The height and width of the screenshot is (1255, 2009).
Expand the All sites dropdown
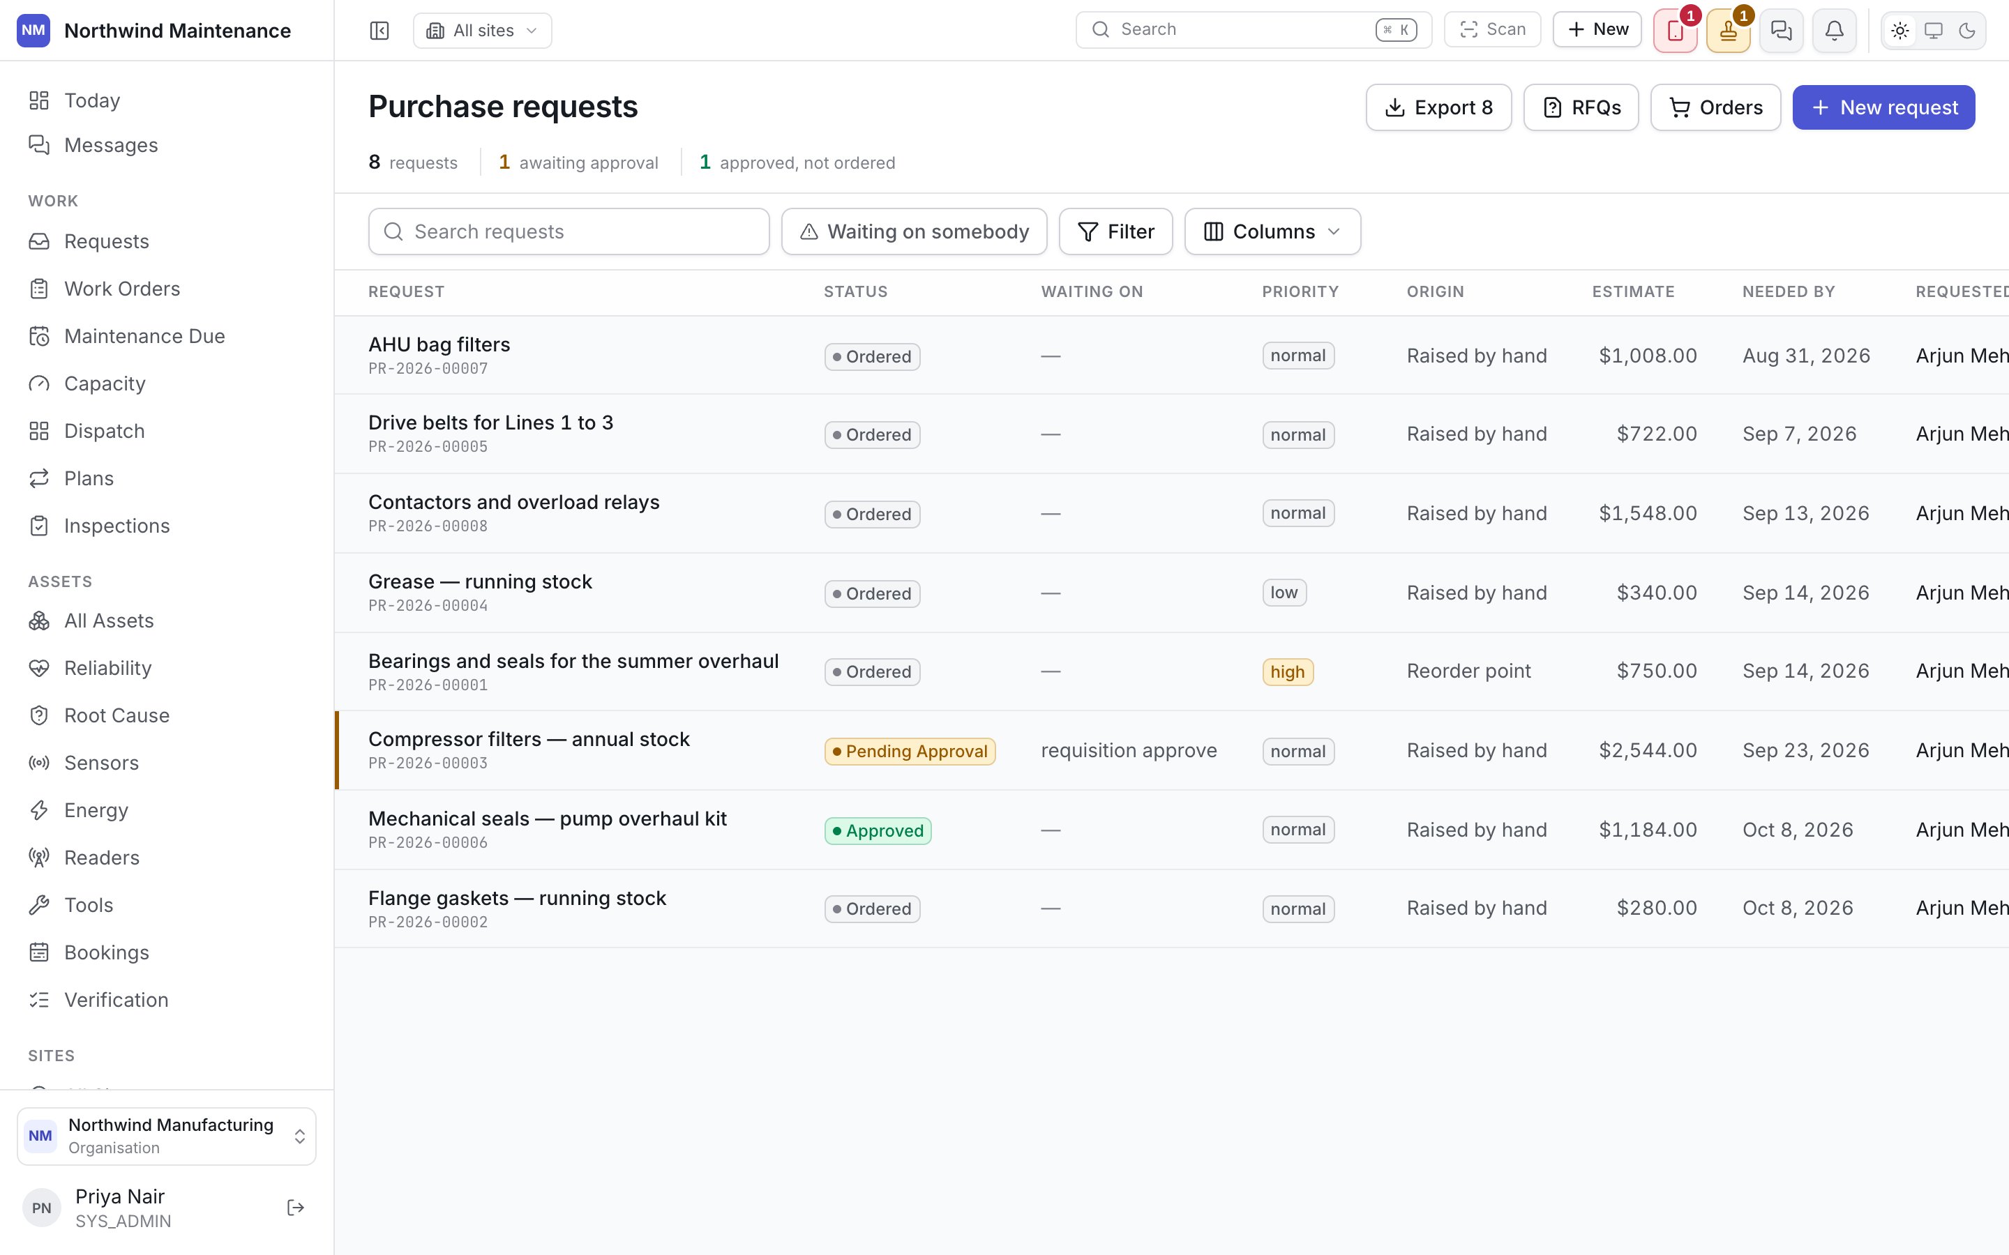[482, 31]
